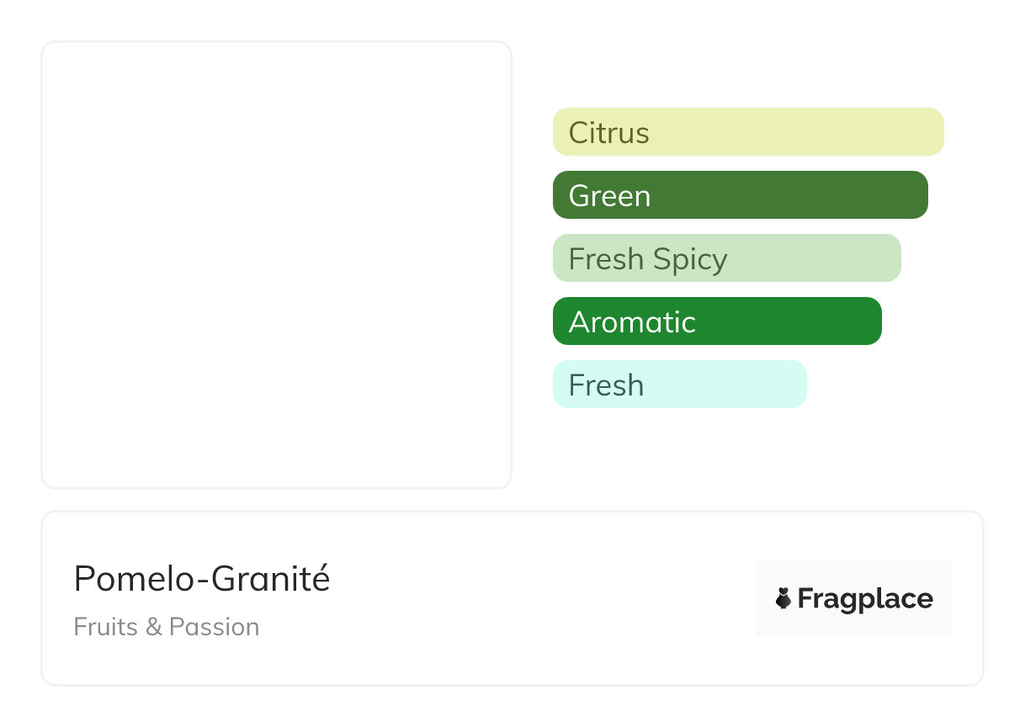Open the Pomelo-Granité title
Image resolution: width=1025 pixels, height=727 pixels.
[202, 579]
